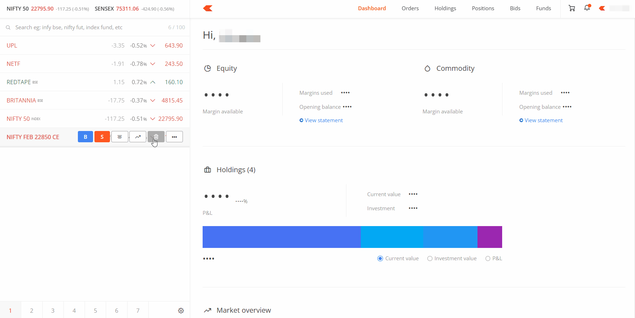Open the Holdings tab
Screen dimensions: 635x318
pyautogui.click(x=445, y=8)
